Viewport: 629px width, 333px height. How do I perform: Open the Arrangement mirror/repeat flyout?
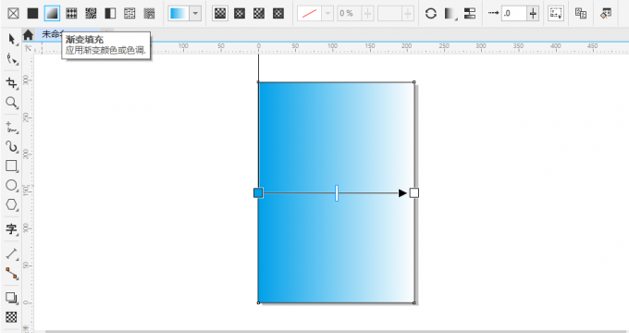[x=450, y=13]
